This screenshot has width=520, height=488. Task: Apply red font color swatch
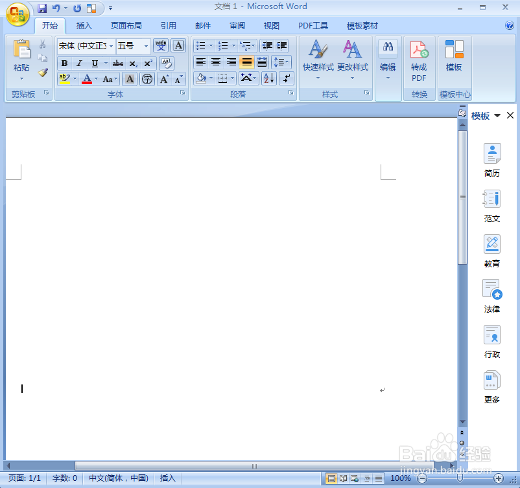(x=87, y=79)
